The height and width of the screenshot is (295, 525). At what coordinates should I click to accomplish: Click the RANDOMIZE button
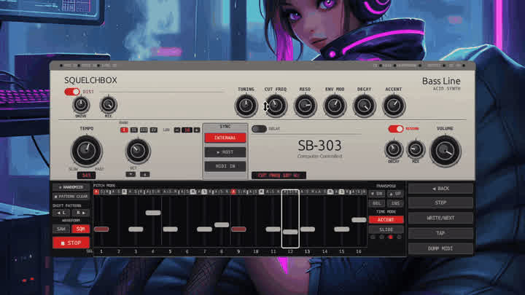click(x=71, y=187)
